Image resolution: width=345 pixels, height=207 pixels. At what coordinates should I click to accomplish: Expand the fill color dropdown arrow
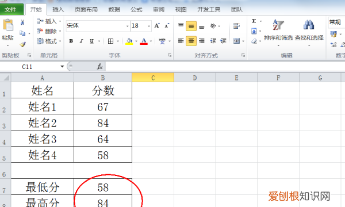pyautogui.click(x=136, y=41)
